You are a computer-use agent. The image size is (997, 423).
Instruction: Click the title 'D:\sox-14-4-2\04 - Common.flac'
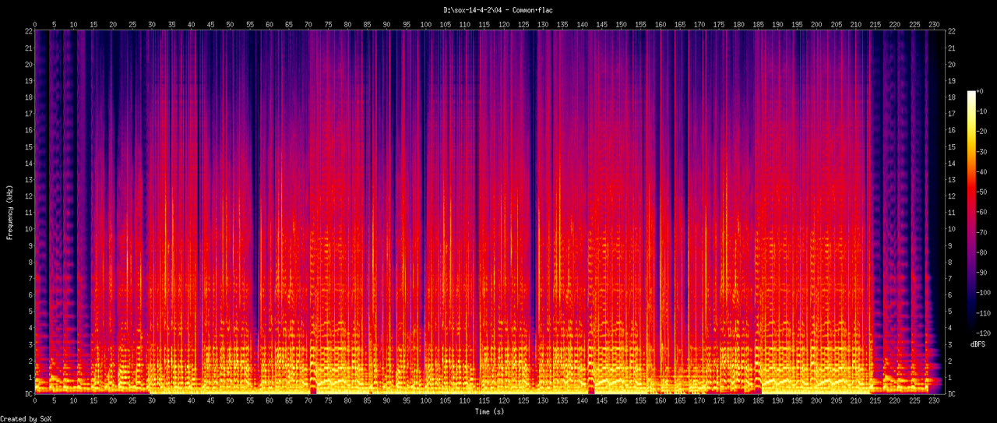pyautogui.click(x=498, y=10)
